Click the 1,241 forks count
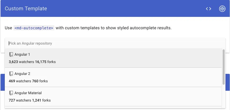The width and height of the screenshot is (230, 110). pos(37,101)
